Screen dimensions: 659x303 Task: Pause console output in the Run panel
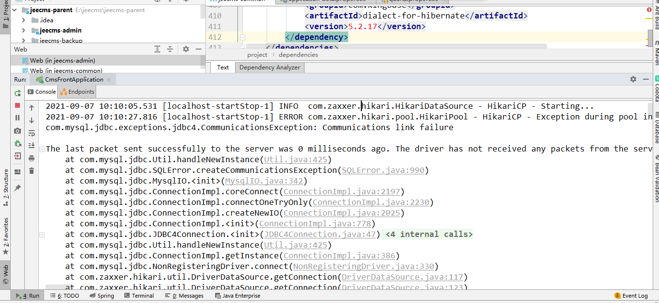tap(17, 118)
